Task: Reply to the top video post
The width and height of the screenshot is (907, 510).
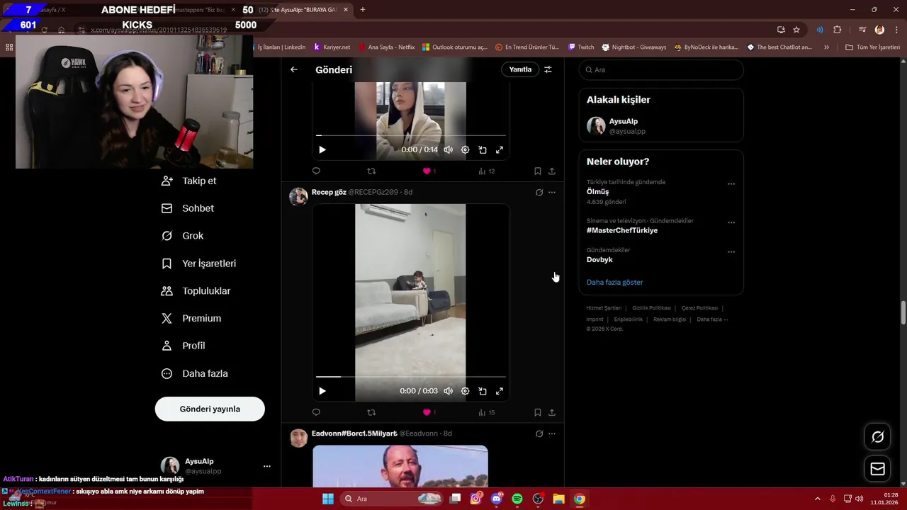Action: click(316, 171)
